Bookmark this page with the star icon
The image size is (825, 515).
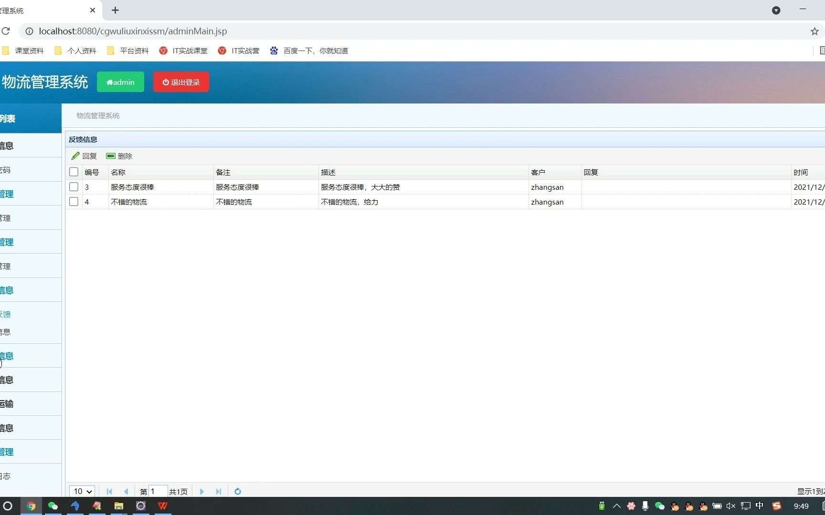pos(814,31)
